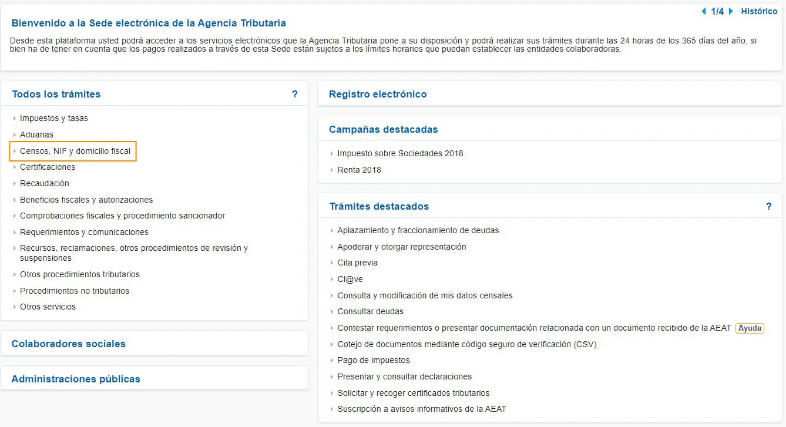786x427 pixels.
Task: Open Impuestos y tasas category
Action: 54,118
